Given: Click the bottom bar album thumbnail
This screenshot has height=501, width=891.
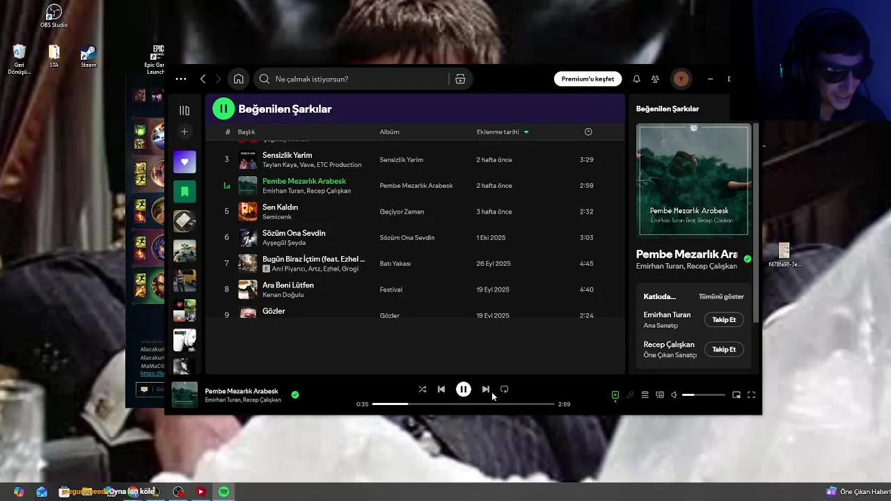Looking at the screenshot, I should click(184, 395).
